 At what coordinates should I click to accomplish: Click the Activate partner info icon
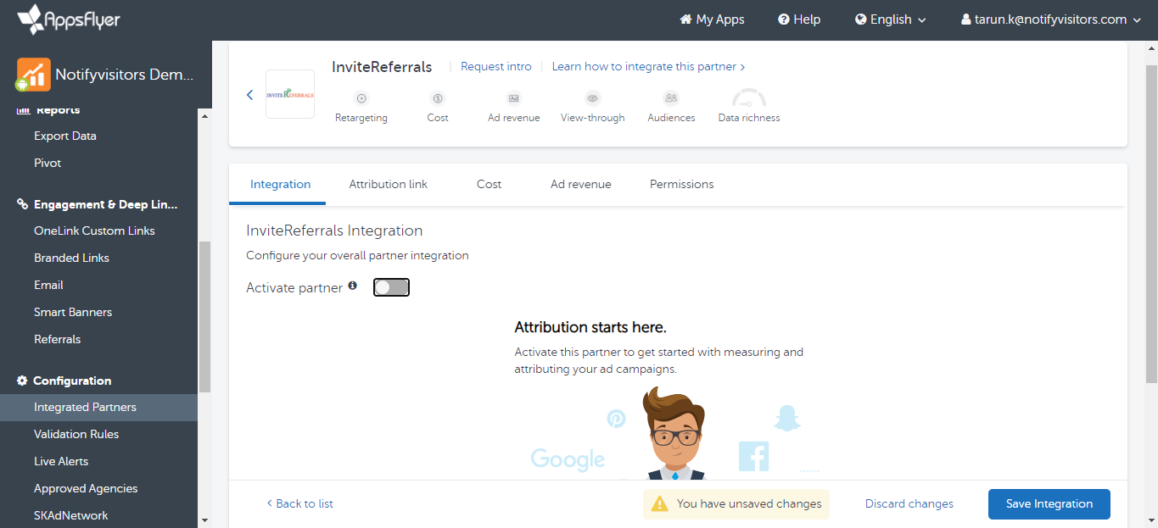point(353,286)
